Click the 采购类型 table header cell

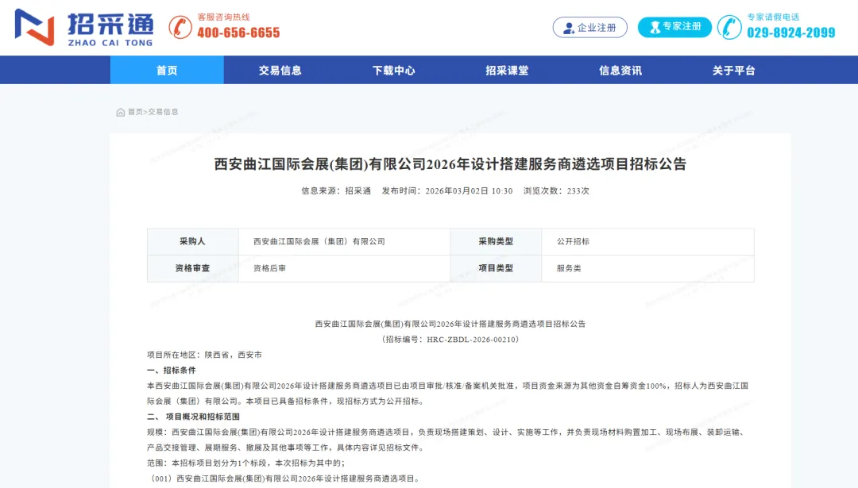coord(496,241)
